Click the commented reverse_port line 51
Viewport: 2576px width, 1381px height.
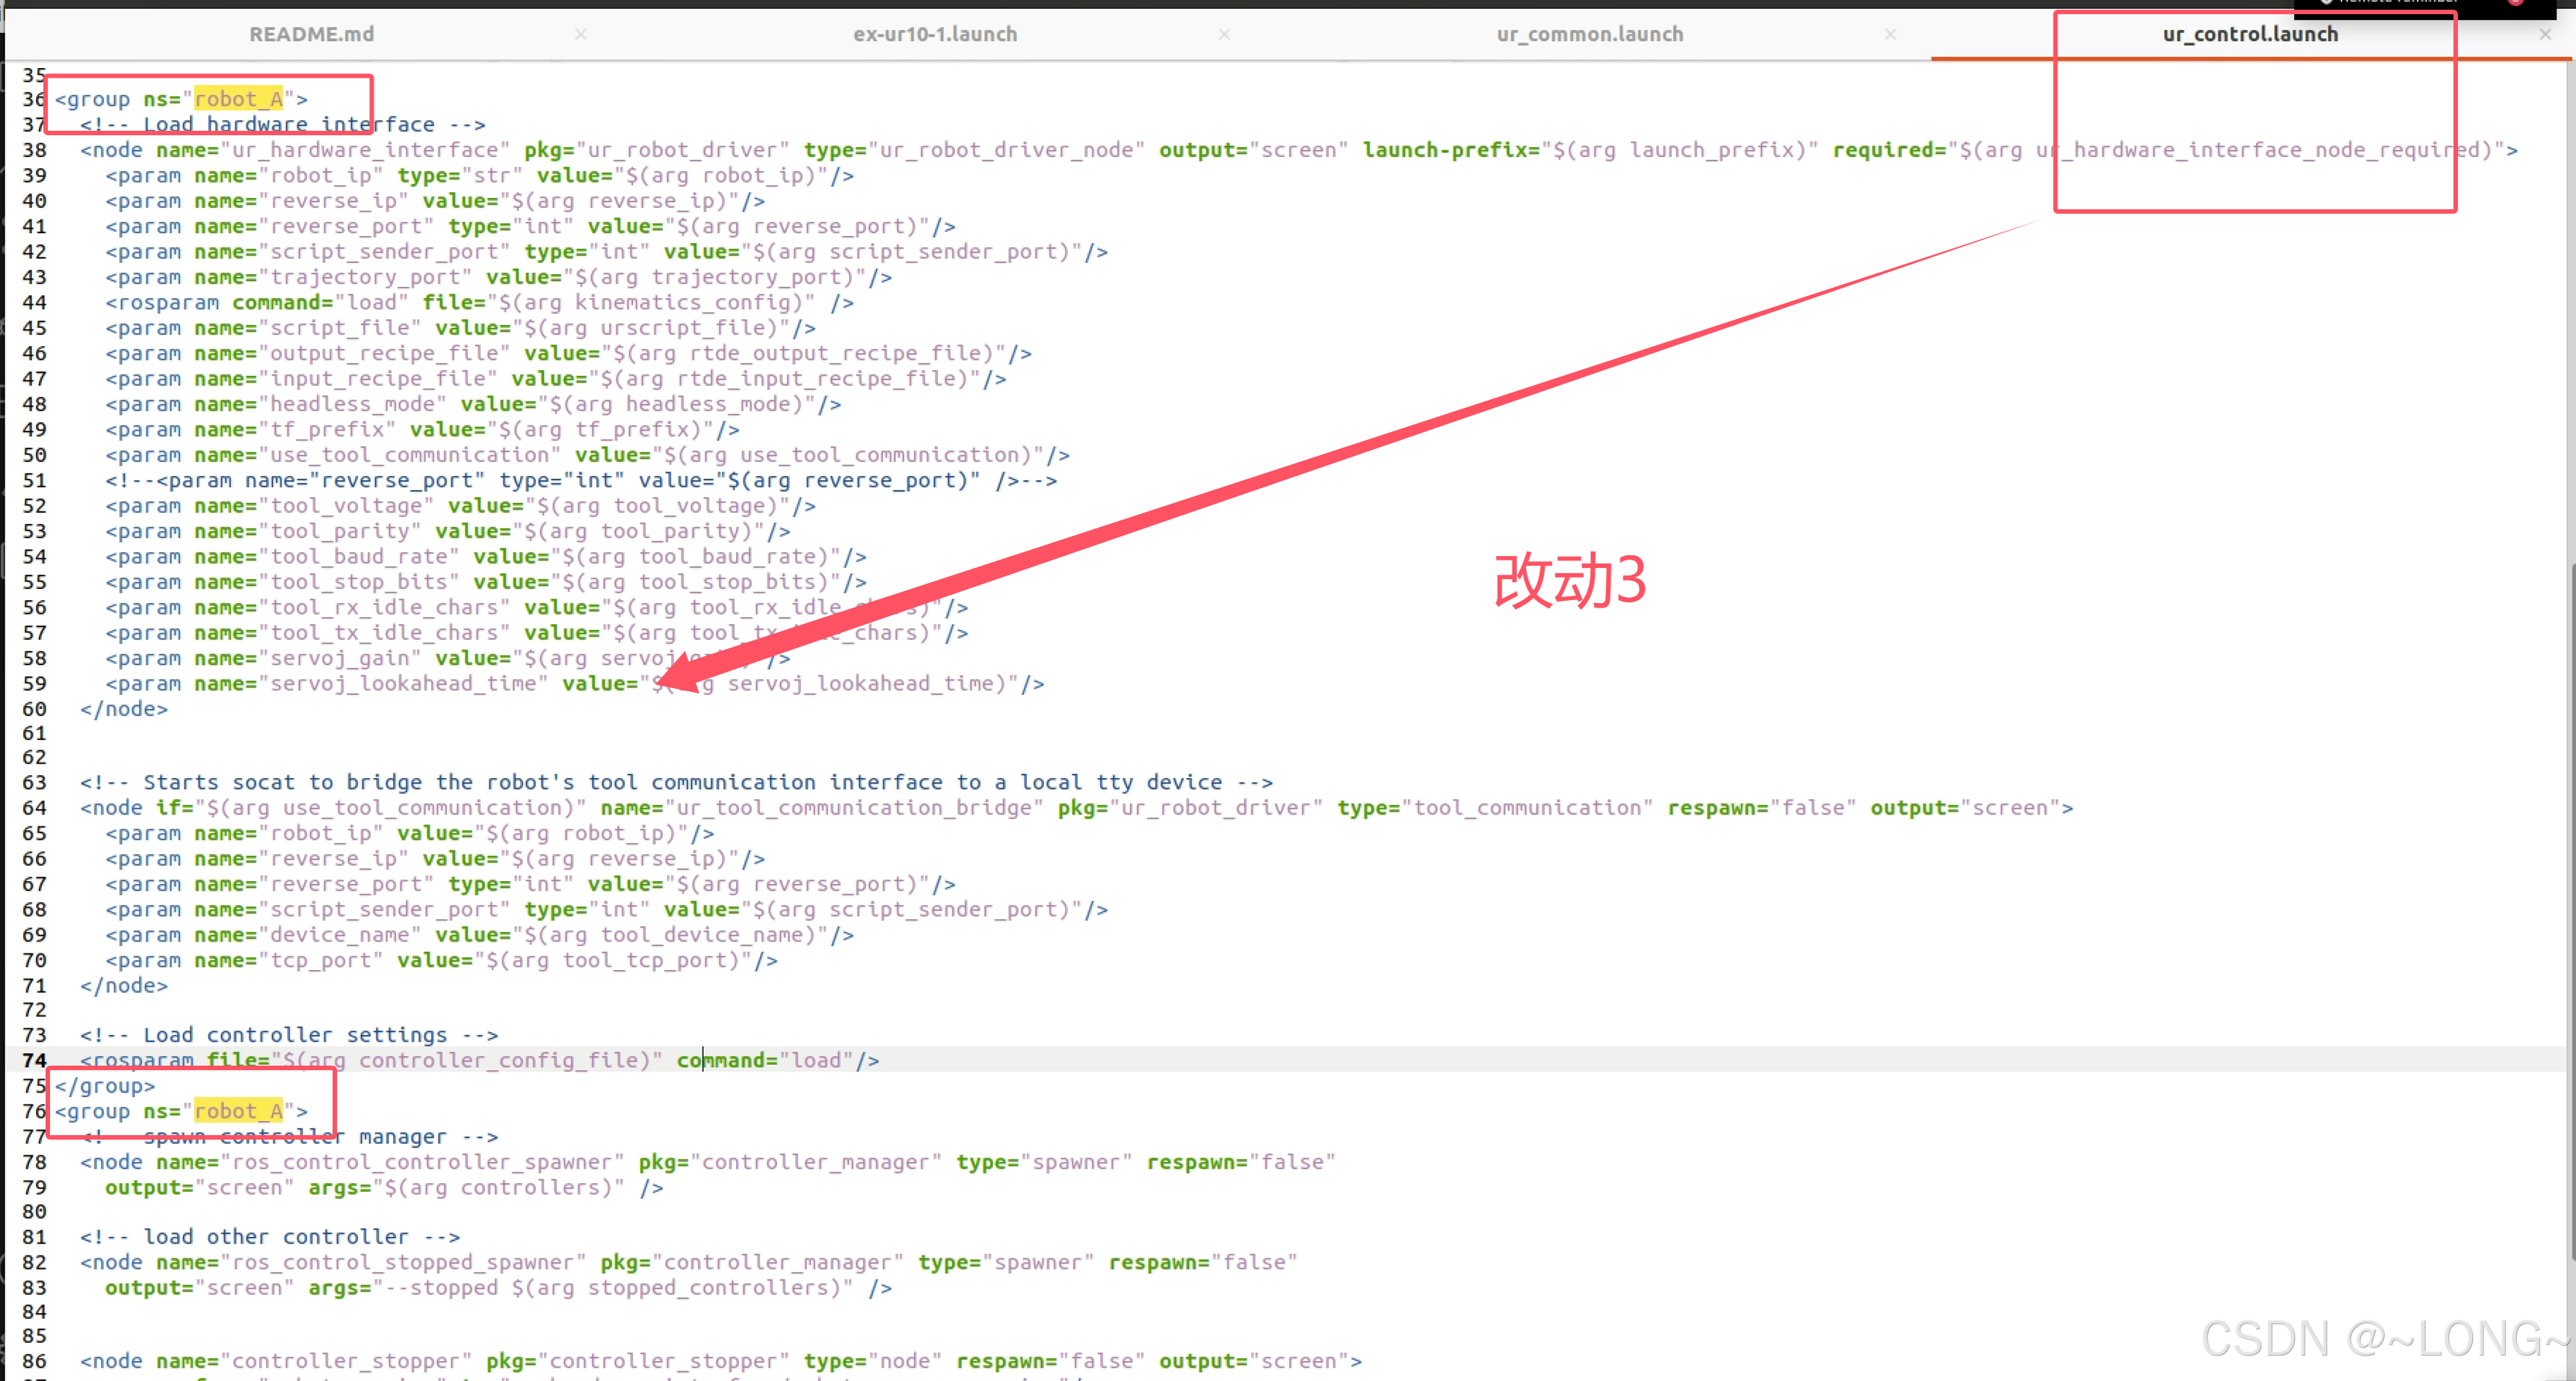580,481
